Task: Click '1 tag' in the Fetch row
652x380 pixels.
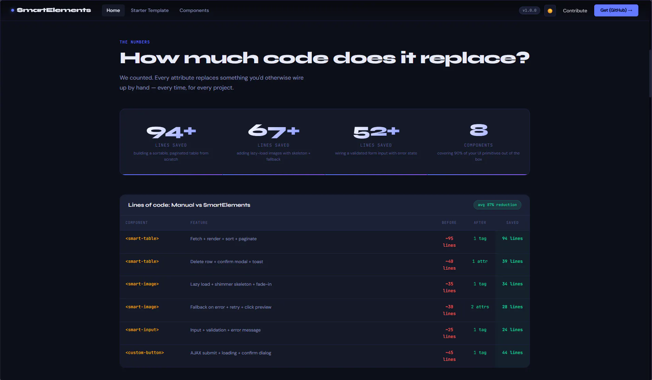Action: point(480,239)
